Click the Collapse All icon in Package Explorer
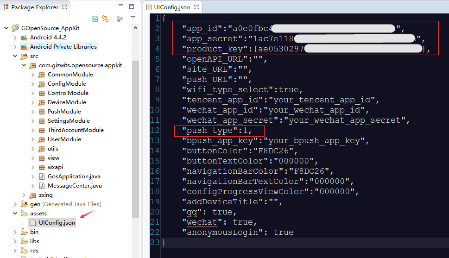Screen dimensions: 449x258 pos(95,19)
